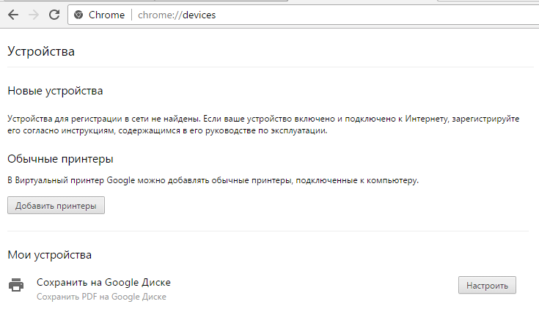This screenshot has width=539, height=315.
Task: Click the Новые устройства heading
Action: 55,91
